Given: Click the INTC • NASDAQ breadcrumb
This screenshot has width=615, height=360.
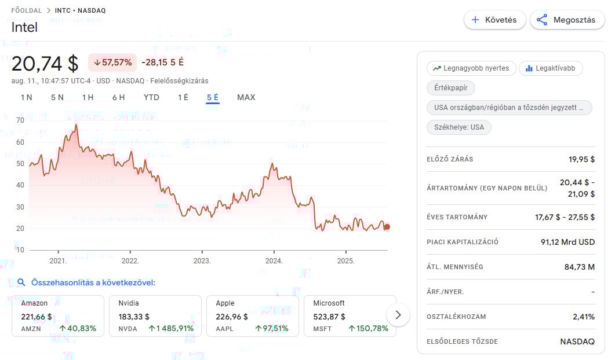Looking at the screenshot, I should [80, 10].
